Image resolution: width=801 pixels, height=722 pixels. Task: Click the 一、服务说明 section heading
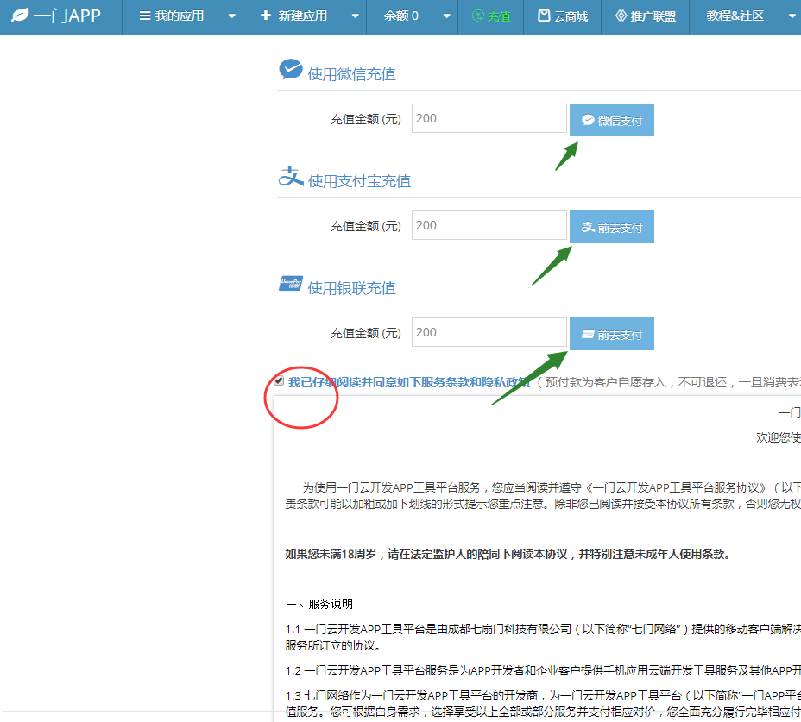(x=319, y=604)
